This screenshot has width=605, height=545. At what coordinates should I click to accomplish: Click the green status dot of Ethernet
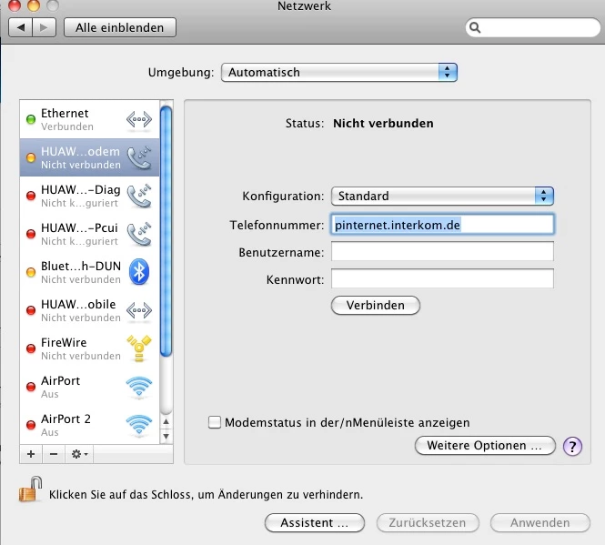tap(31, 119)
